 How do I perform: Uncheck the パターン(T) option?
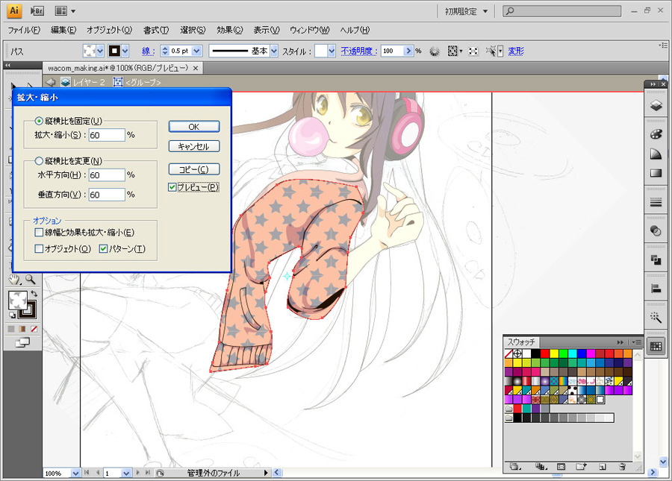pos(103,248)
